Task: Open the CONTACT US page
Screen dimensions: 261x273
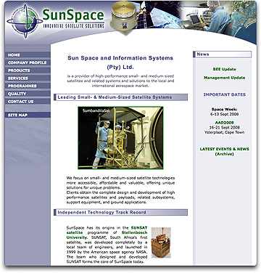Action: coord(28,102)
